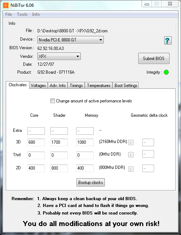Click the NiBiTor application icon in title bar

point(6,5)
